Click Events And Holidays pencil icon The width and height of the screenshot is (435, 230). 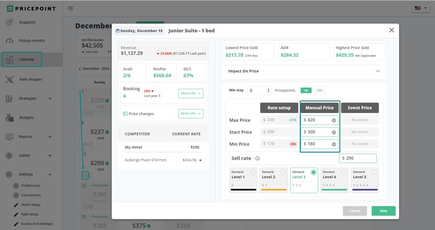pyautogui.click(x=16, y=224)
